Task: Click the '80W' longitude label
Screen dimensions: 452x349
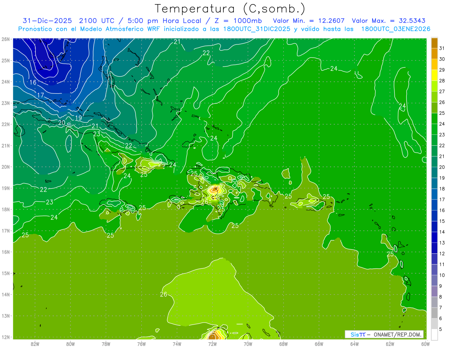Action: 70,344
